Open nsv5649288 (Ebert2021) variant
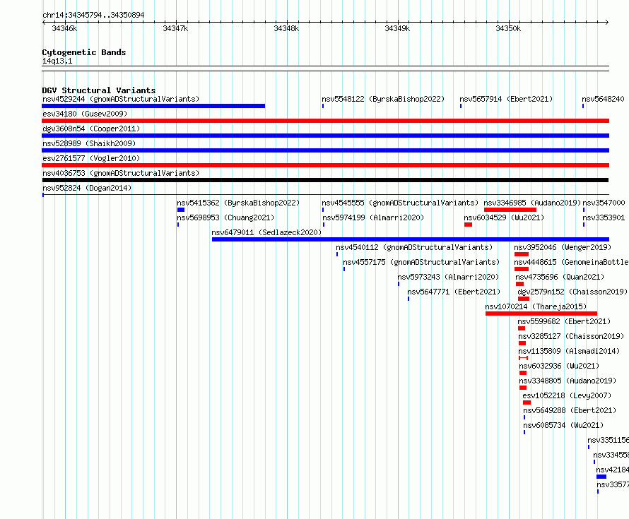The image size is (629, 519). 570,410
